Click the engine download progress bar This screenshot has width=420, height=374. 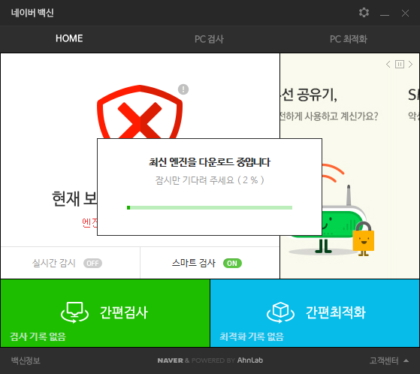210,207
